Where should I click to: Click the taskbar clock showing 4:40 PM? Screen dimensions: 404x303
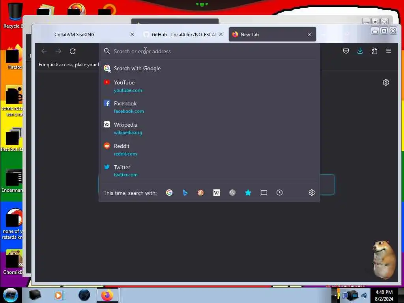click(x=384, y=296)
